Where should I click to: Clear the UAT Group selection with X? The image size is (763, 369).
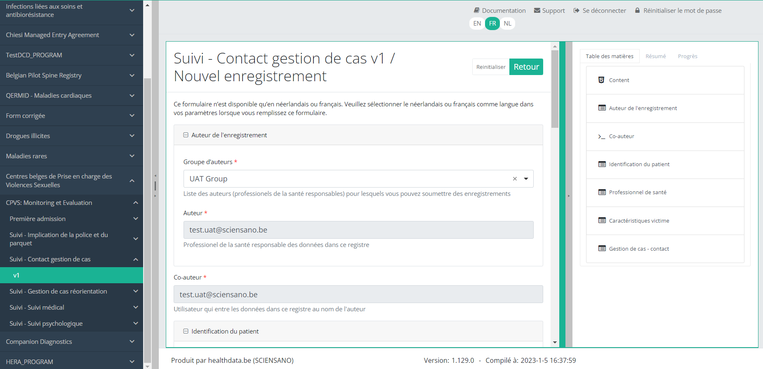coord(515,179)
